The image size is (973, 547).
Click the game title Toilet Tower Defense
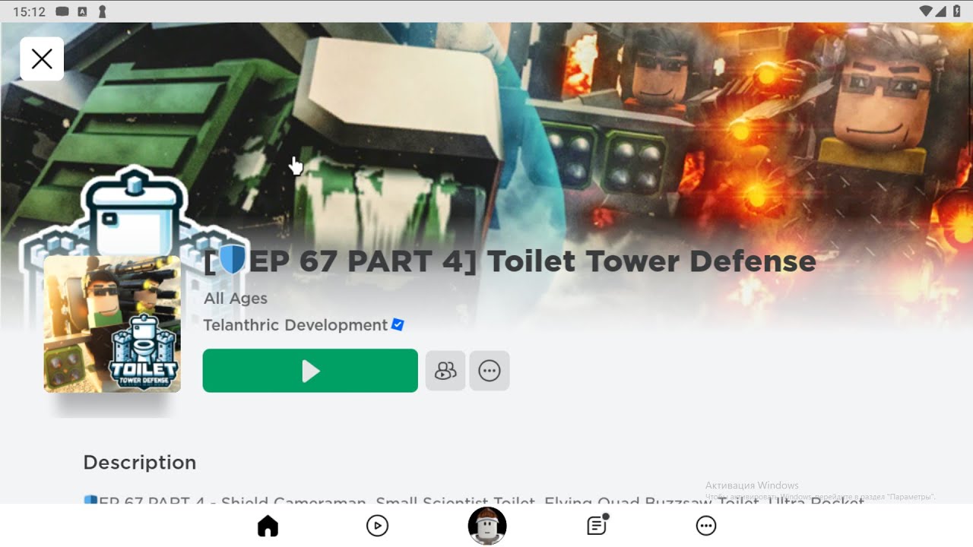point(510,261)
